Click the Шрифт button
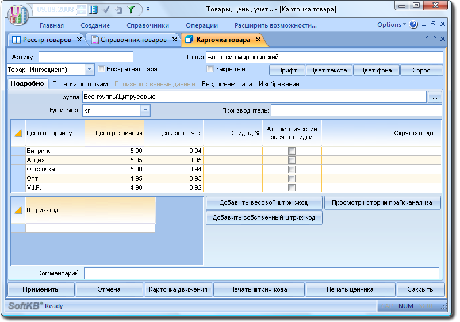Screen dimensions: 460x322 [286, 70]
